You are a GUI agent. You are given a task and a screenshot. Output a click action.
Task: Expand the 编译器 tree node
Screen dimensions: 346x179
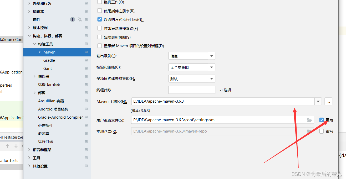[34, 77]
